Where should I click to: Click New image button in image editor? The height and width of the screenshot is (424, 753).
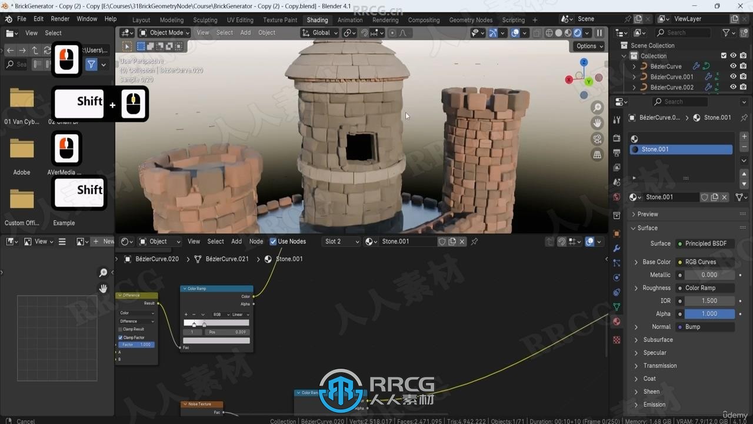104,241
